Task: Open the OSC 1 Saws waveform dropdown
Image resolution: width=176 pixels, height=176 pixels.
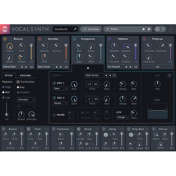Action: pyautogui.click(x=60, y=88)
